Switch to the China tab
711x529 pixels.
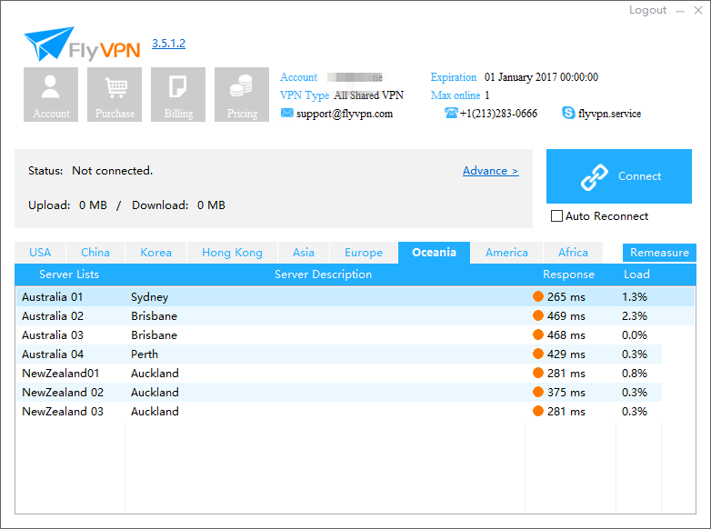pos(95,253)
